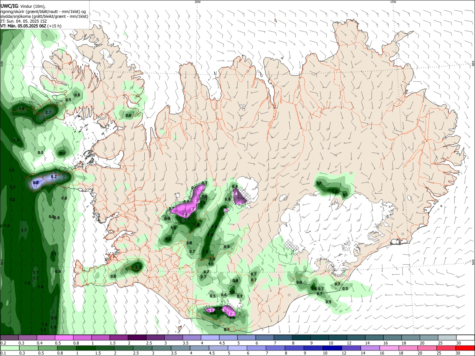
Task: Pick the darkest purple 2–2.5 snow legend swatch
Action: click(x=137, y=338)
